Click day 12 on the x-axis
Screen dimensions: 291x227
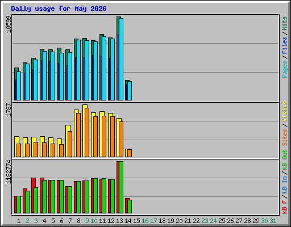click(x=111, y=221)
